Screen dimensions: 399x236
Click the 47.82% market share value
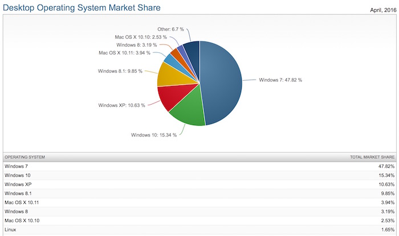385,166
